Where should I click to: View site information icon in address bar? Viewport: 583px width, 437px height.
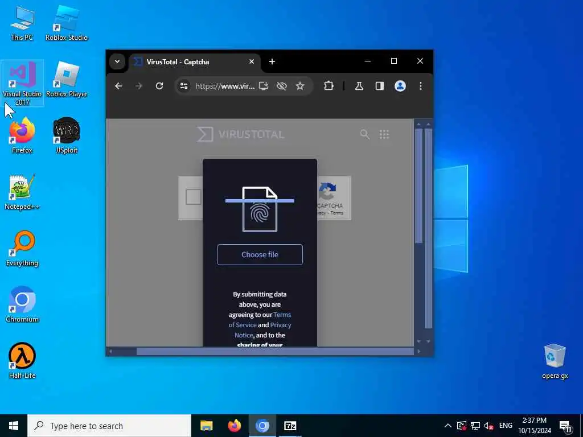[184, 86]
